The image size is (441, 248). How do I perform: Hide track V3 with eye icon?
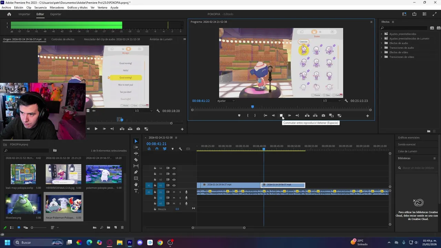click(x=174, y=174)
